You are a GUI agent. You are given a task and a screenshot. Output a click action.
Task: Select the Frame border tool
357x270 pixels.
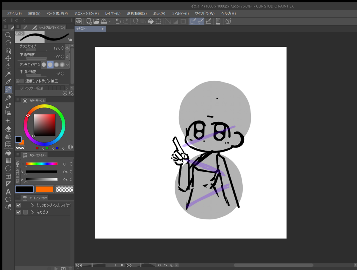tap(8, 176)
